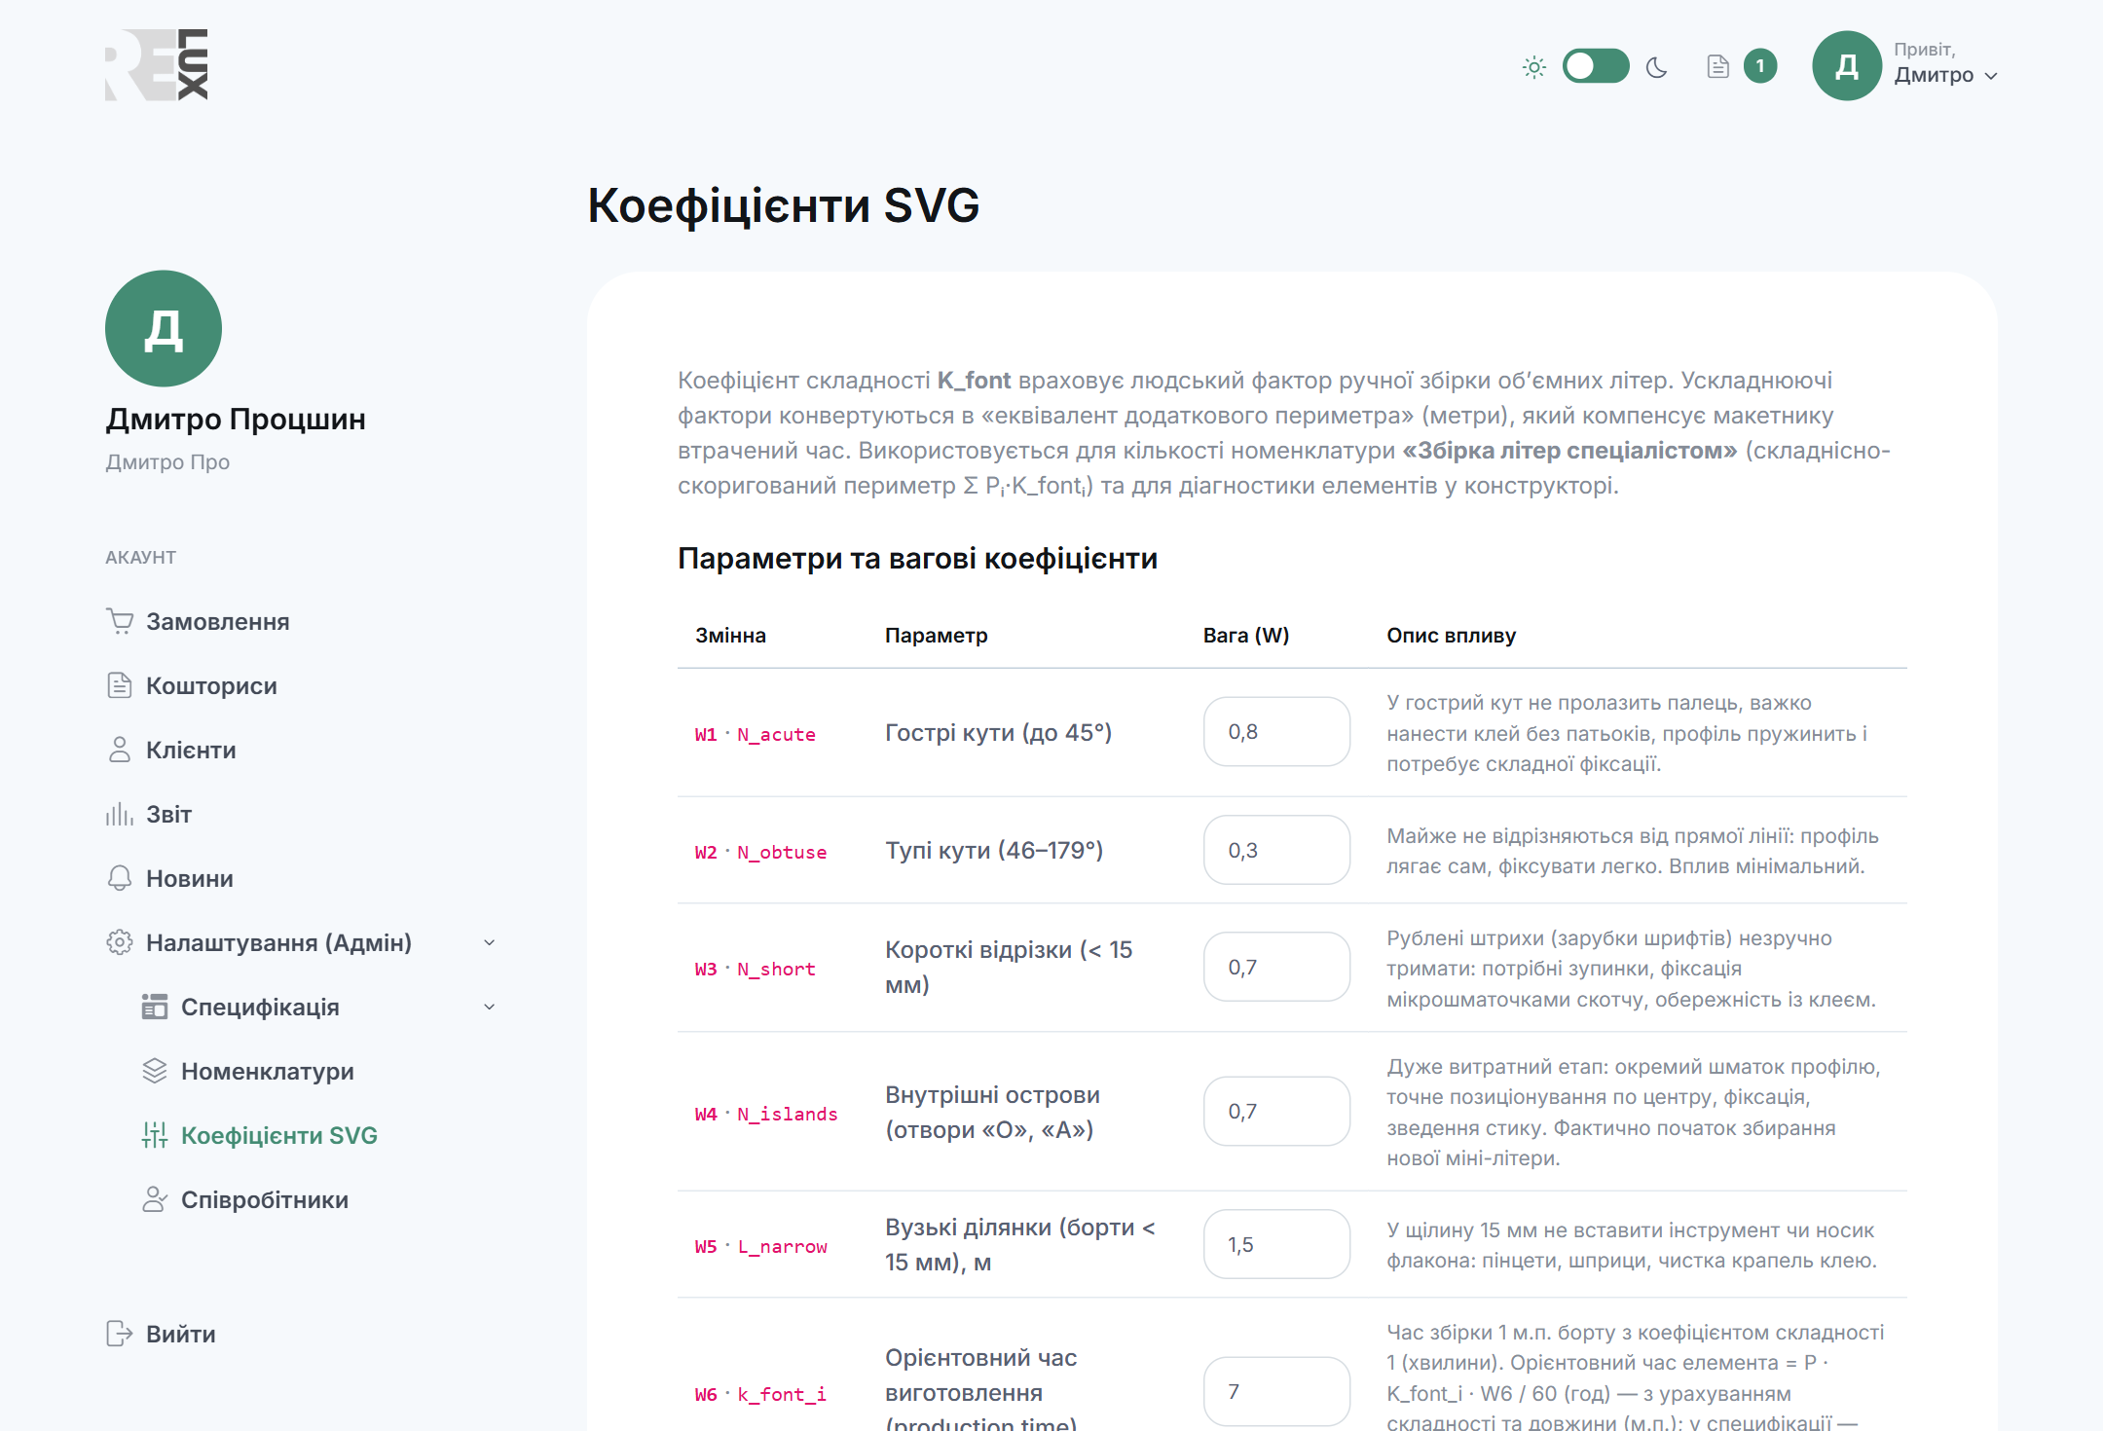
Task: Click the Звіт bar chart icon
Action: point(120,814)
